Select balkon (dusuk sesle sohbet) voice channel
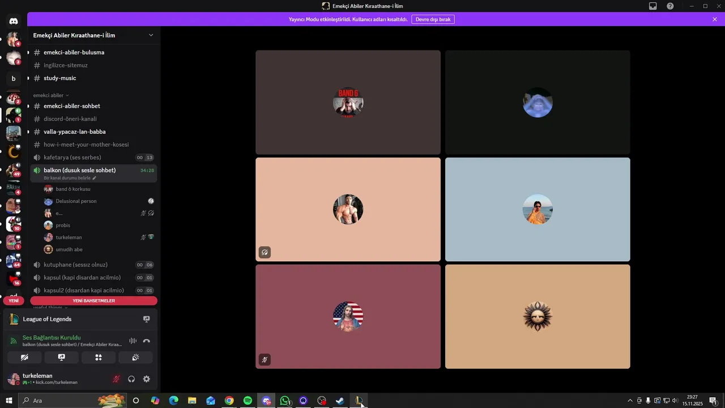The width and height of the screenshot is (725, 408). point(80,170)
